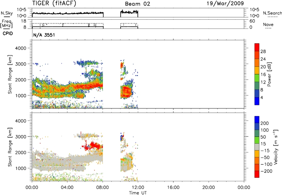Click the '12:00' time axis label
The width and height of the screenshot is (282, 195).
tap(138, 188)
